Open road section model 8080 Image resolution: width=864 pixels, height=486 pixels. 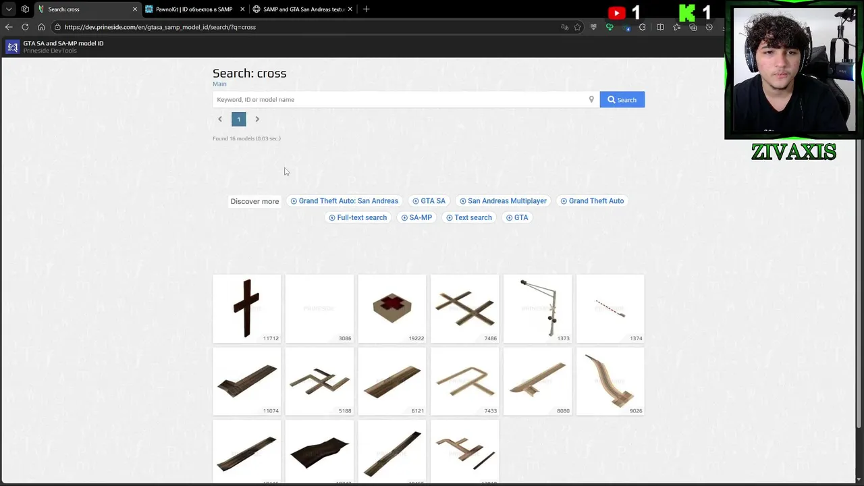click(537, 381)
